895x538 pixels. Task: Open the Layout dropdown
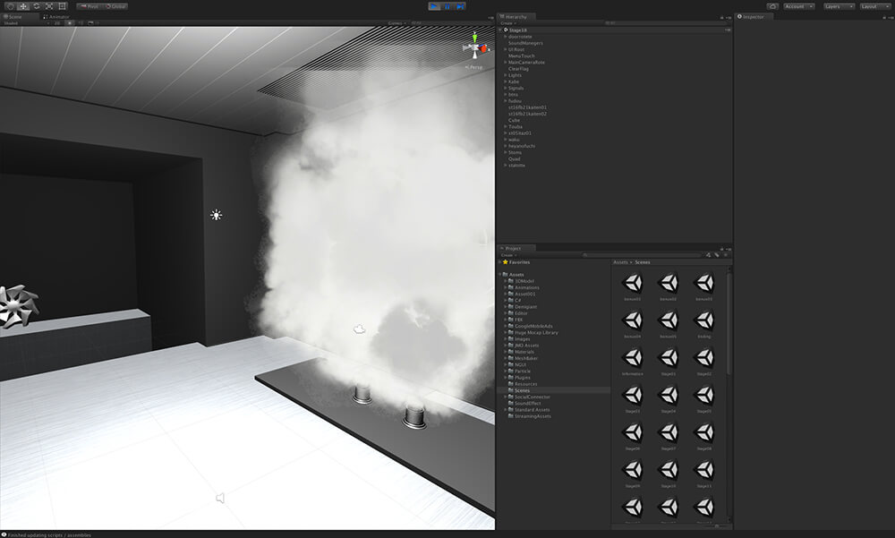pos(873,6)
